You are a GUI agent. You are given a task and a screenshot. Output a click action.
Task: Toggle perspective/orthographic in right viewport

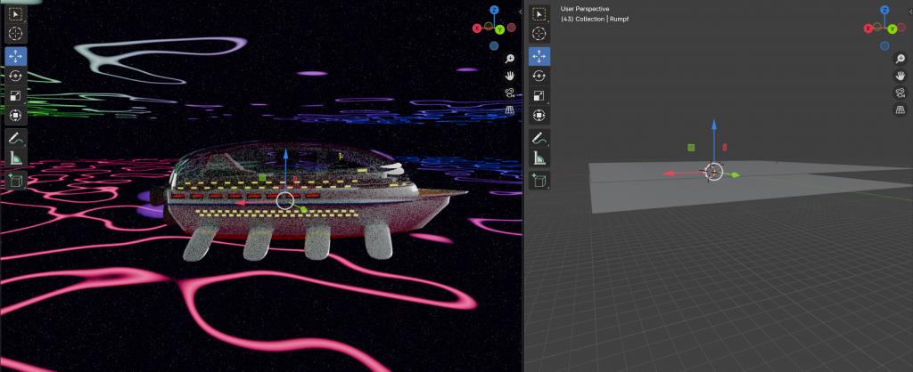(x=901, y=109)
